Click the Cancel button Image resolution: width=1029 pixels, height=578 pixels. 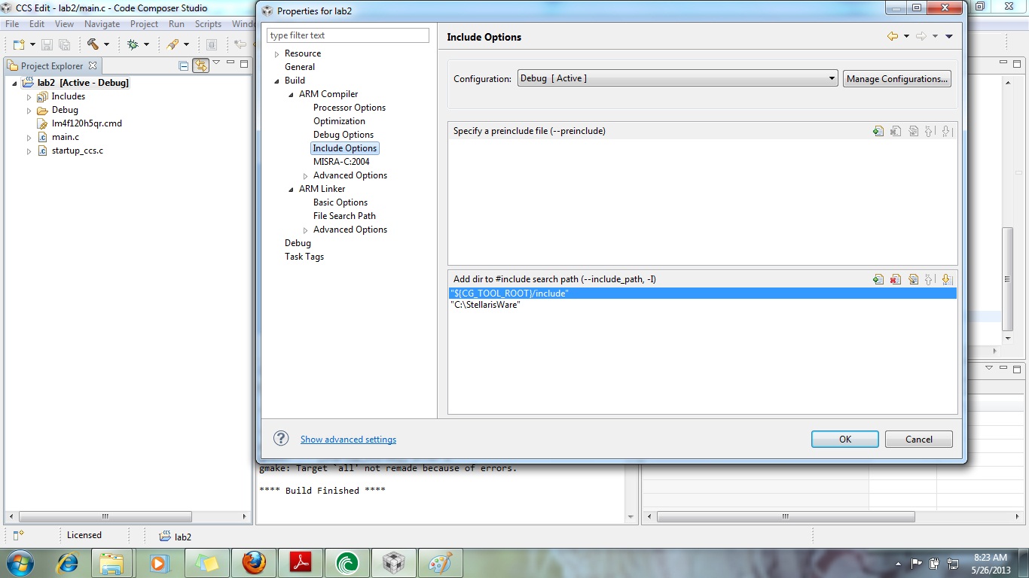(x=919, y=439)
